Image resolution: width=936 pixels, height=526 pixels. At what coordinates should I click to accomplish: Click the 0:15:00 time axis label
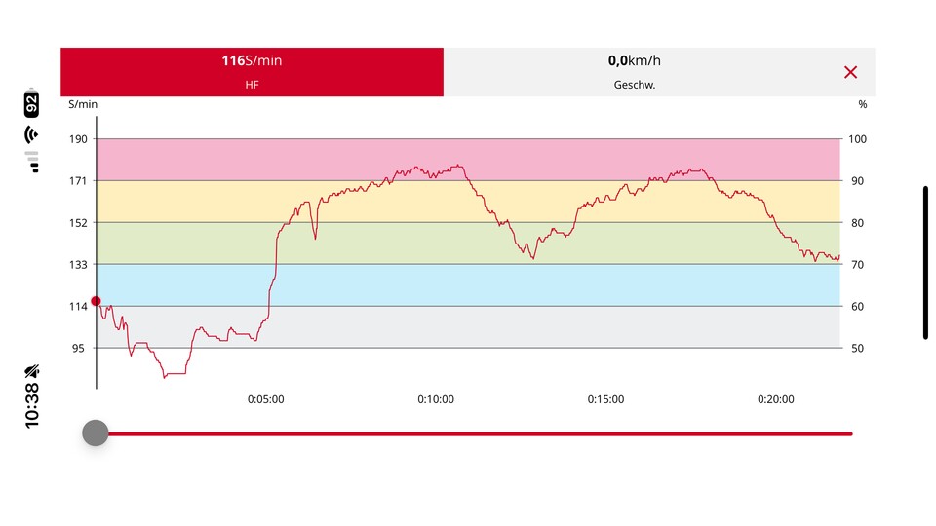(605, 399)
